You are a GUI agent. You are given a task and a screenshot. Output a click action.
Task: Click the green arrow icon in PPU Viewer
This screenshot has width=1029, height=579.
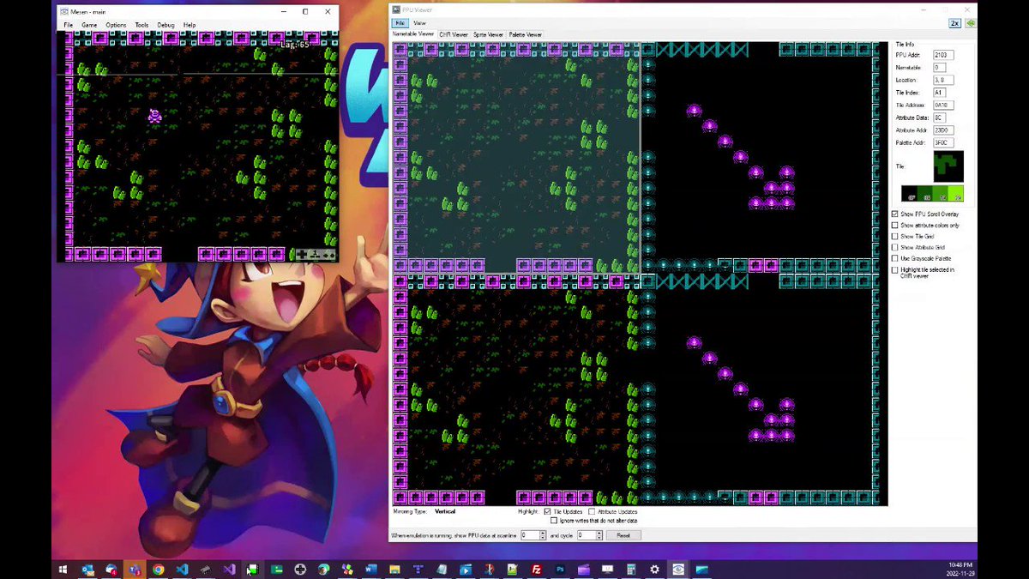pyautogui.click(x=970, y=23)
